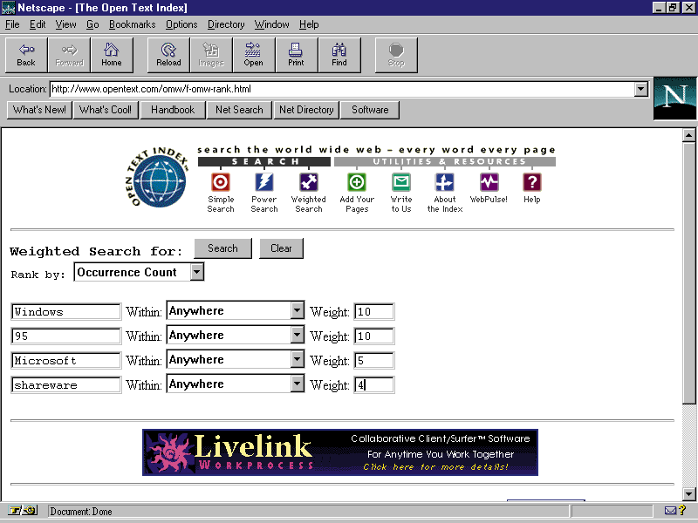Click the Software directory button

click(369, 110)
